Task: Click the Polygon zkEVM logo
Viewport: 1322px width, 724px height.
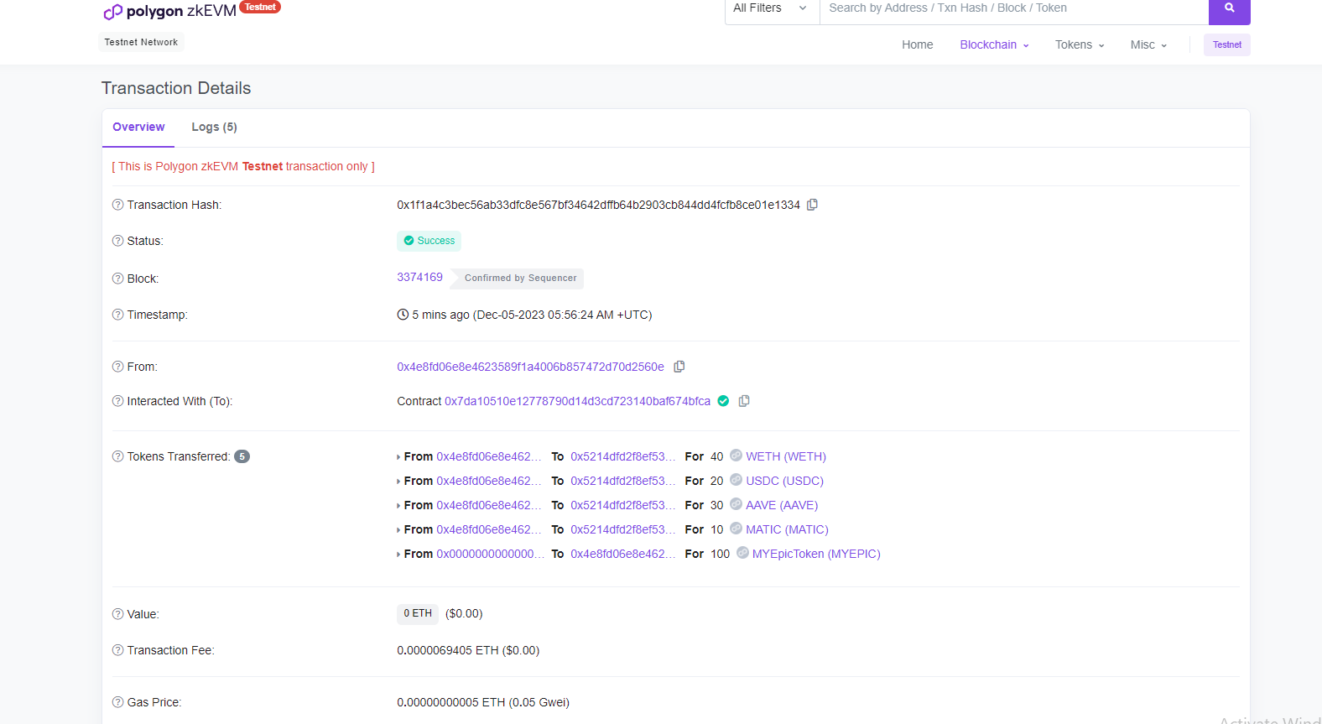Action: (x=169, y=11)
